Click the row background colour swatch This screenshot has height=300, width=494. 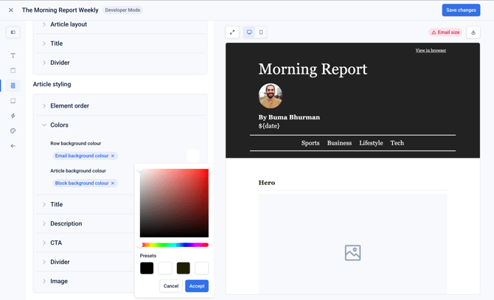(193, 156)
